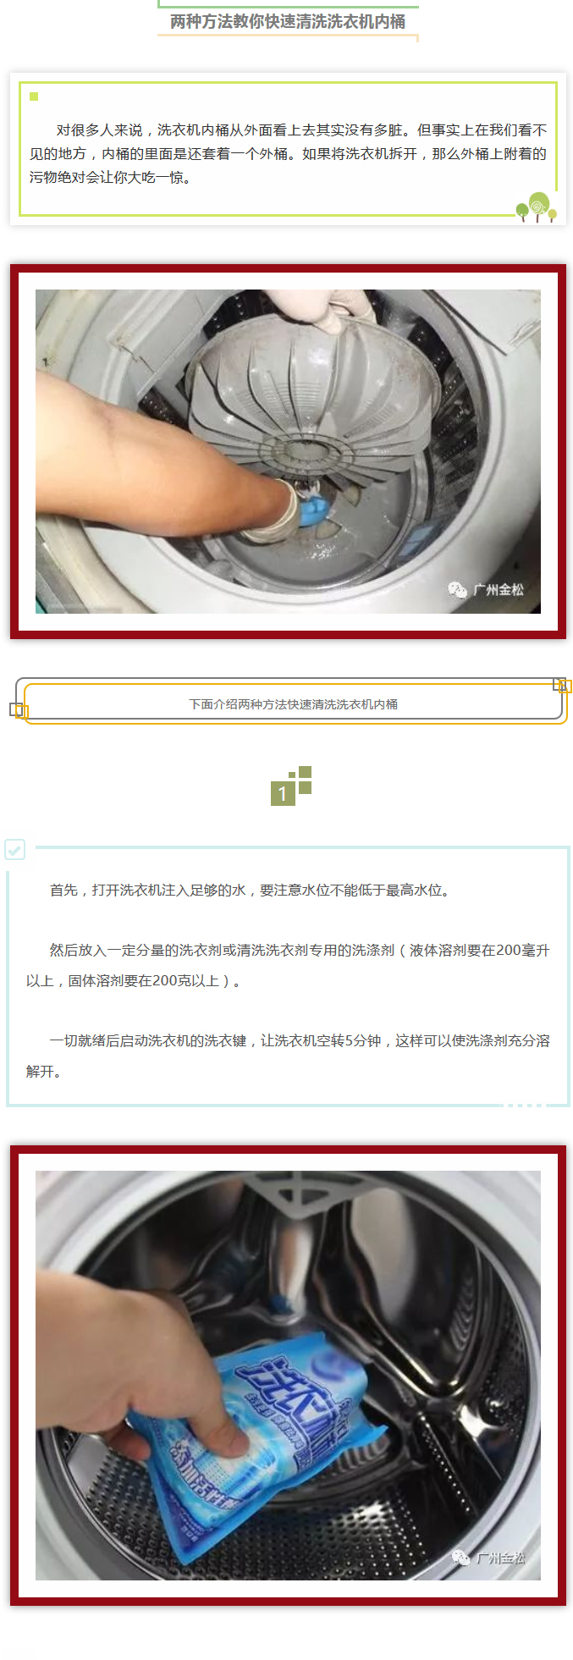
Task: Open the top-loading washer pulsator photo
Action: pos(288,451)
